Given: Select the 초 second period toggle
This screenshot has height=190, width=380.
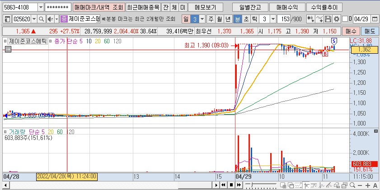Looking at the screenshot, I should coord(246,19).
